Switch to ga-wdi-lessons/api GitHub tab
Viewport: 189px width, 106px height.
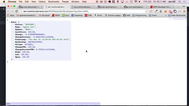30,7
